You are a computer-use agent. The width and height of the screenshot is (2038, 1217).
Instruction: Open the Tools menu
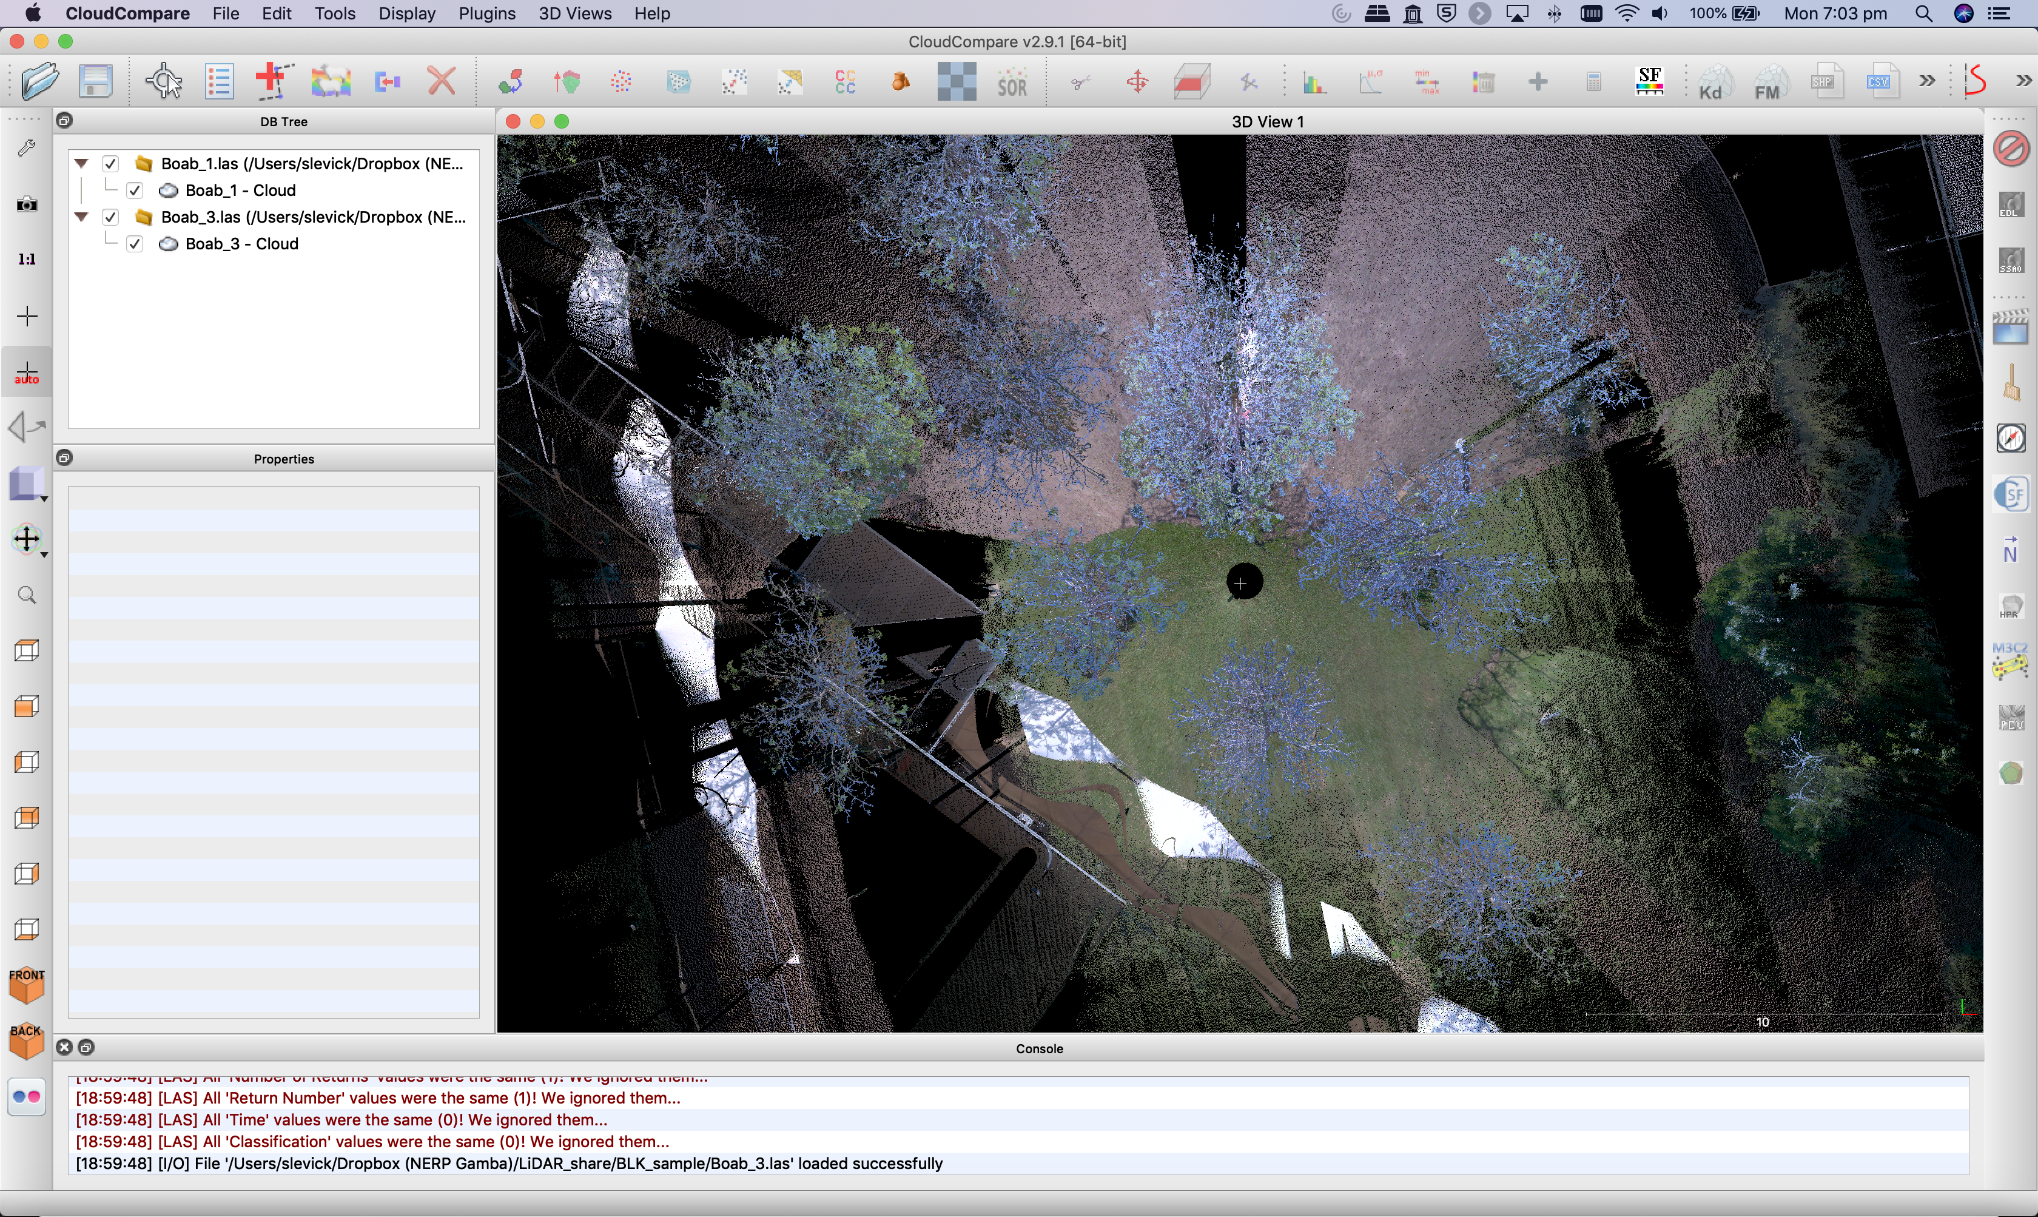(334, 14)
